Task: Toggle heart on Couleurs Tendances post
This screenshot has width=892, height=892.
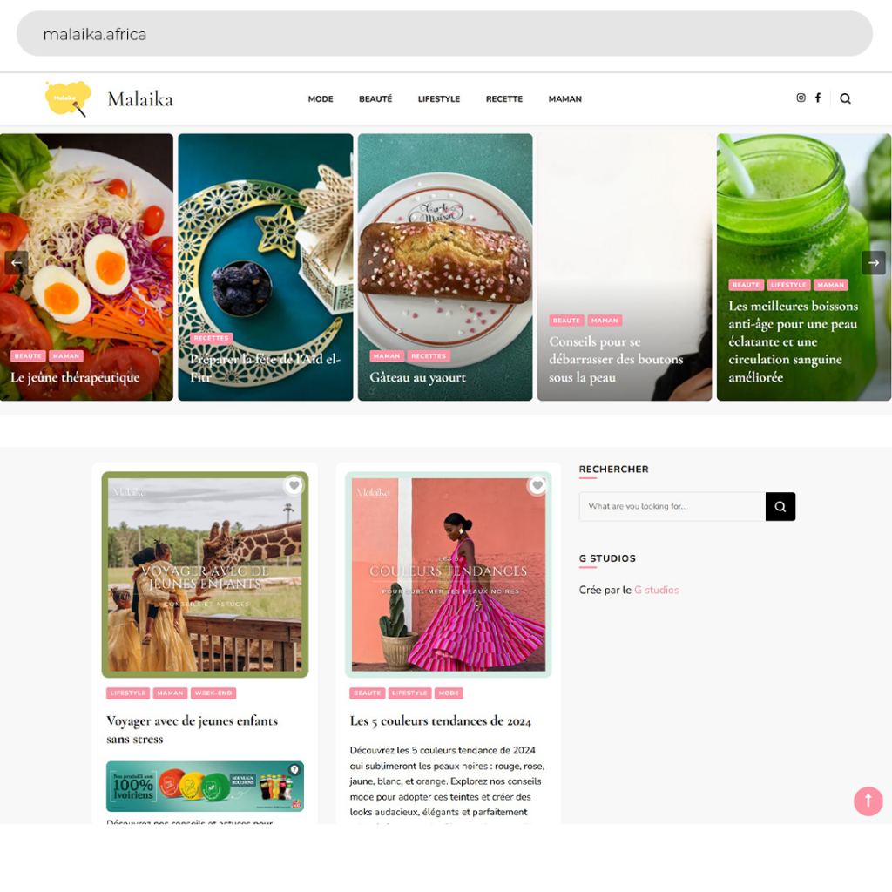Action: click(x=537, y=485)
